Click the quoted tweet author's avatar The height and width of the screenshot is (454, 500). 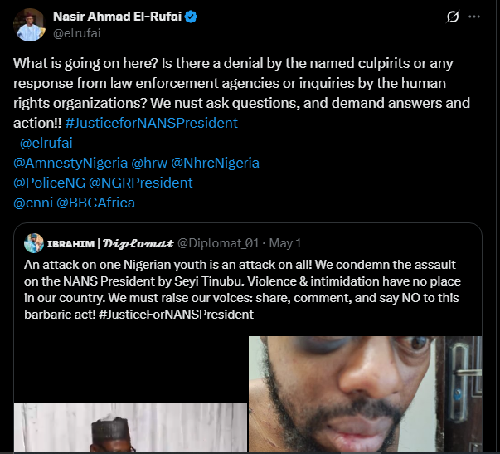tap(34, 243)
